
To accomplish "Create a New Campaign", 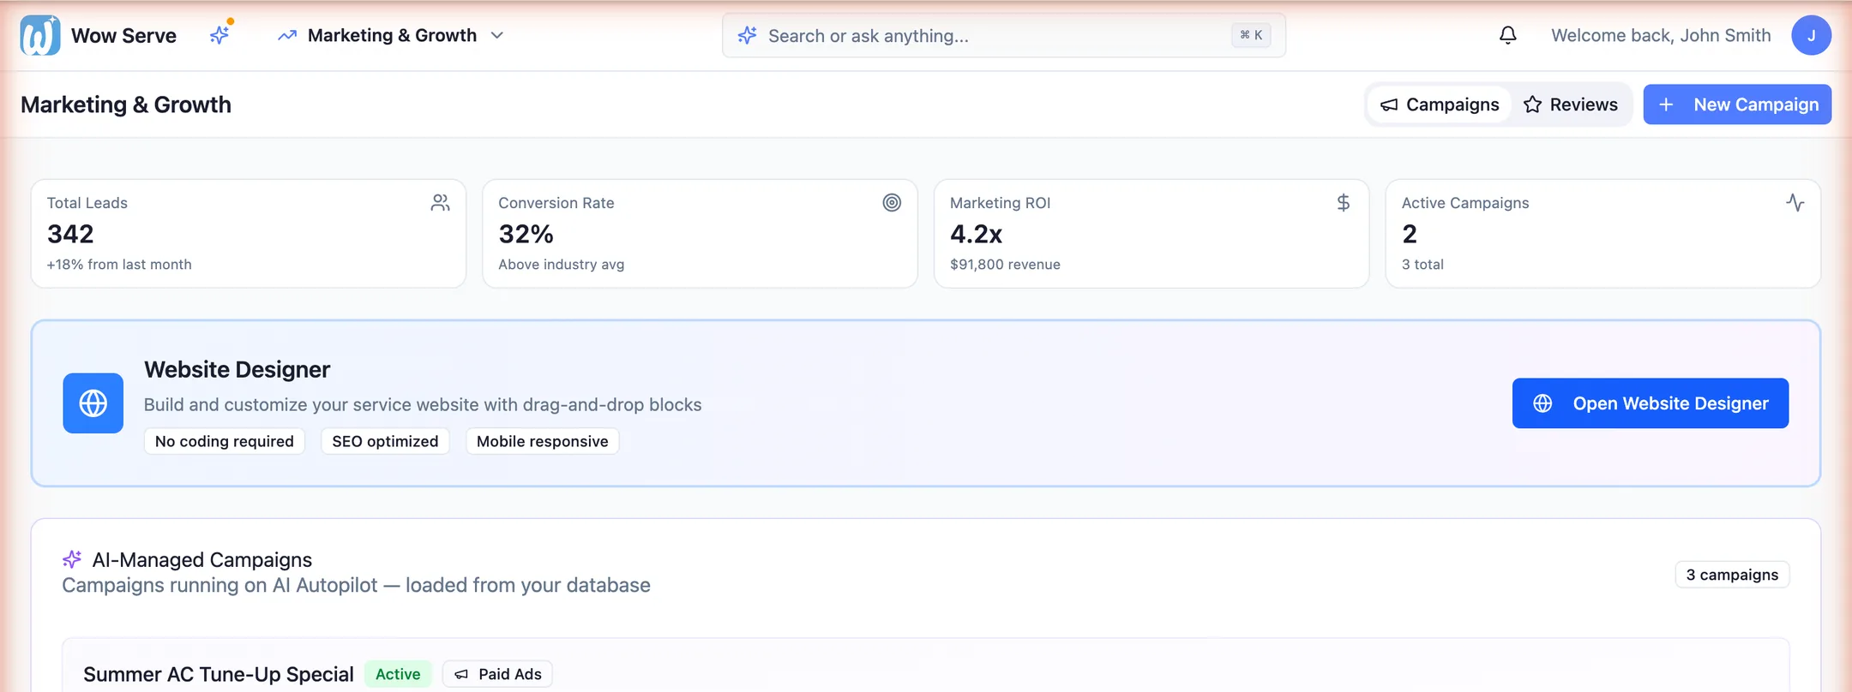I will [x=1737, y=104].
